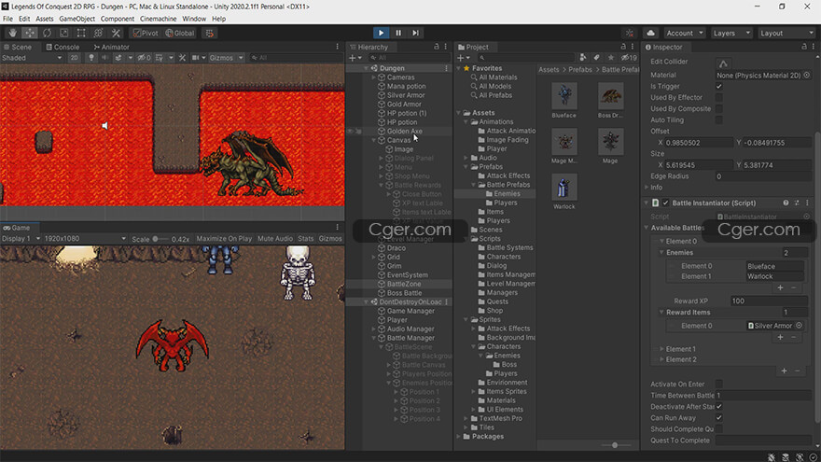Lock the Inspector panel

tap(804, 47)
